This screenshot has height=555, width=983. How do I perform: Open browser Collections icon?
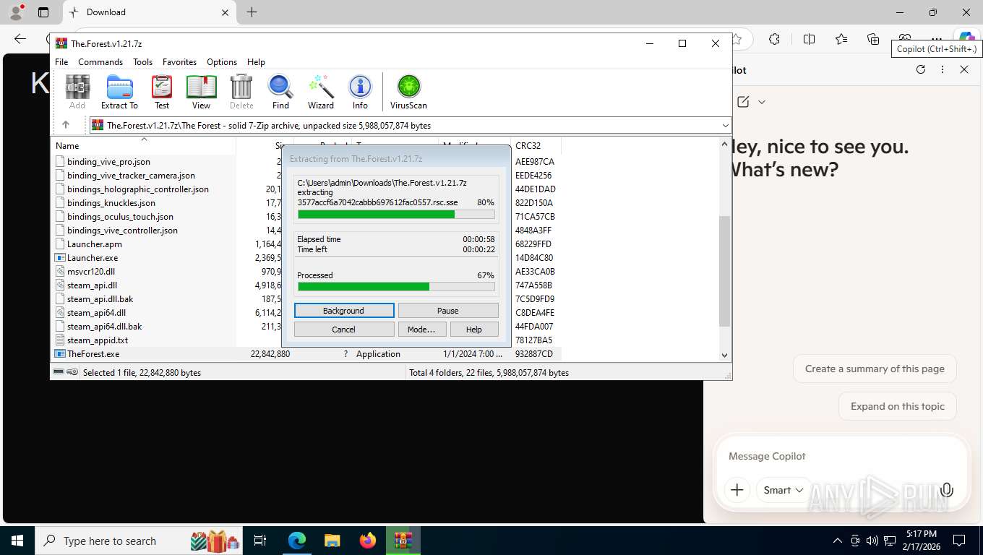(873, 39)
